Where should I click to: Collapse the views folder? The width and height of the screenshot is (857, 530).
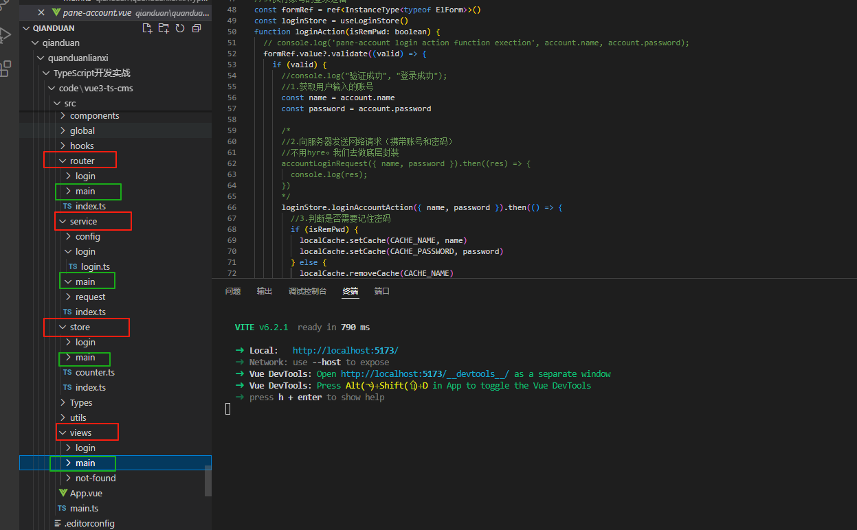pos(63,433)
